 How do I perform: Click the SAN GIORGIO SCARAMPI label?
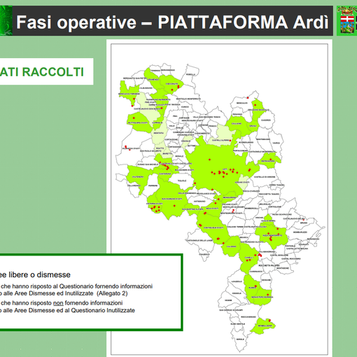(x=231, y=310)
